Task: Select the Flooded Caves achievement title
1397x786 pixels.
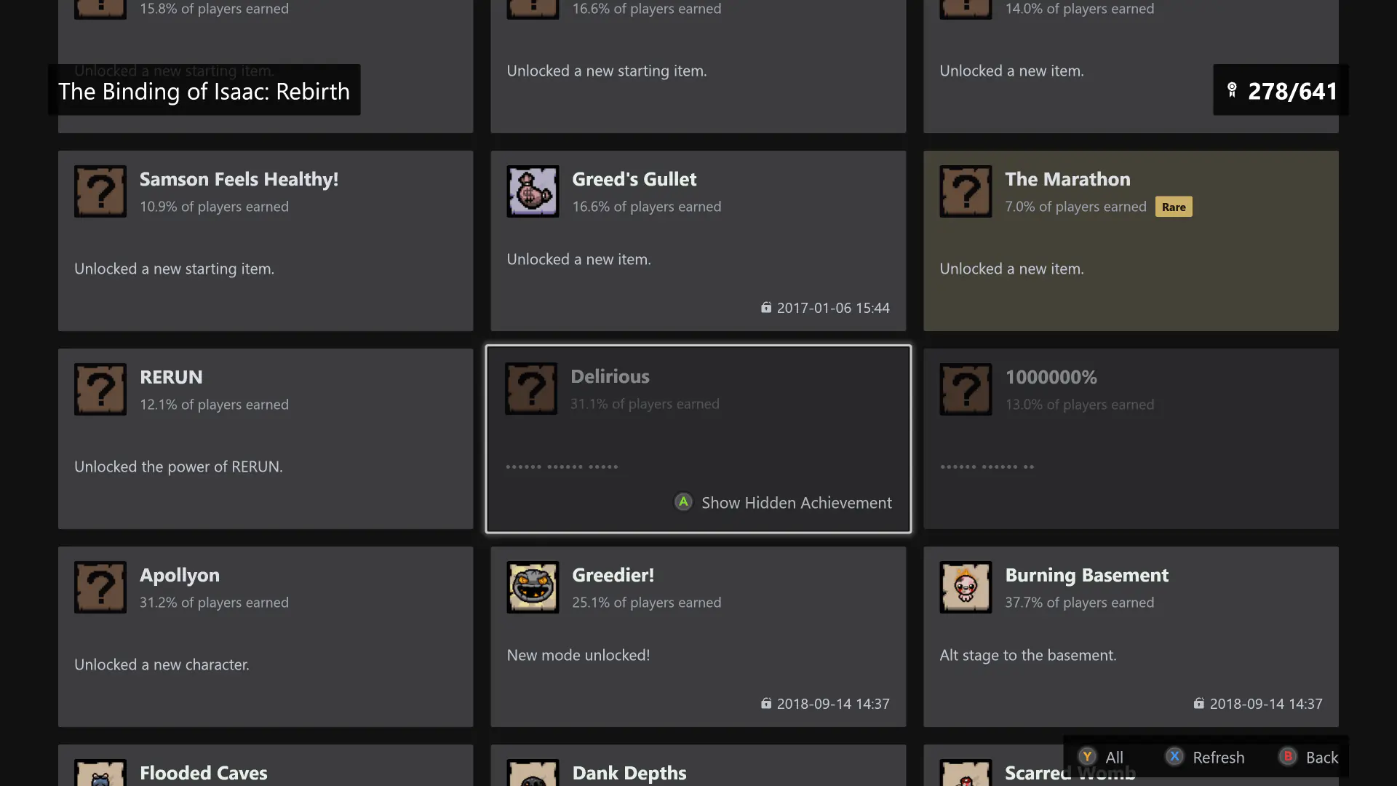Action: pyautogui.click(x=203, y=773)
